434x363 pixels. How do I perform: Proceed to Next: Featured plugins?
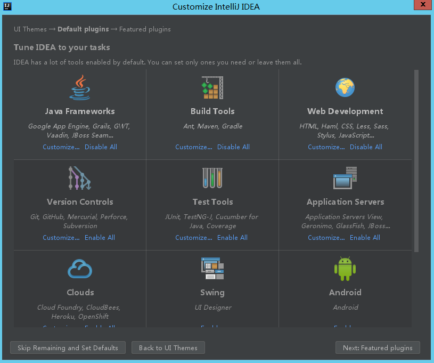(x=378, y=348)
